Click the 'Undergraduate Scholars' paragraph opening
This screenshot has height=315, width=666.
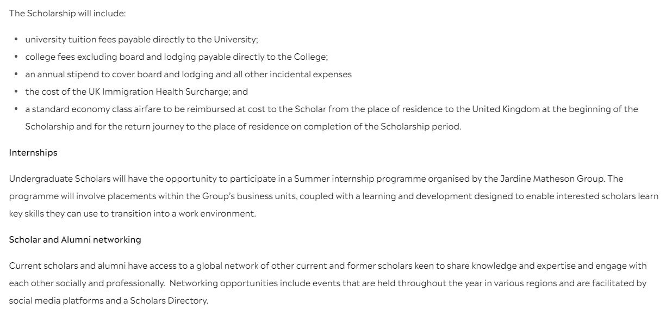point(53,178)
